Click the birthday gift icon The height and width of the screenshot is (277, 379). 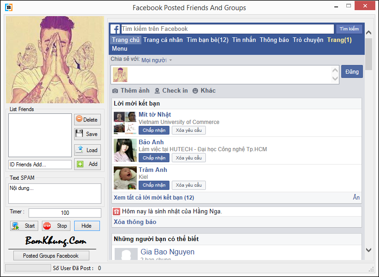[117, 212]
